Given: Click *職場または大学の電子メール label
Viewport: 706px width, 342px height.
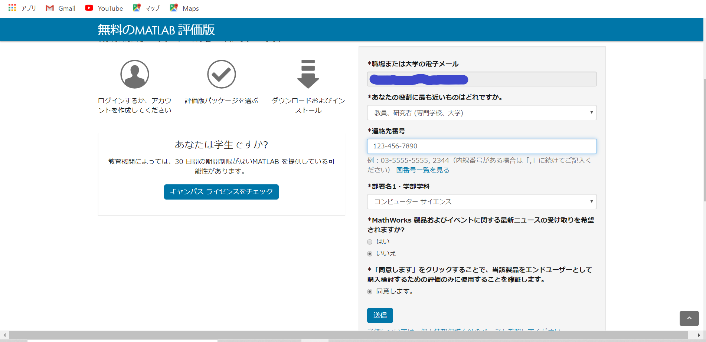Looking at the screenshot, I should pyautogui.click(x=413, y=64).
